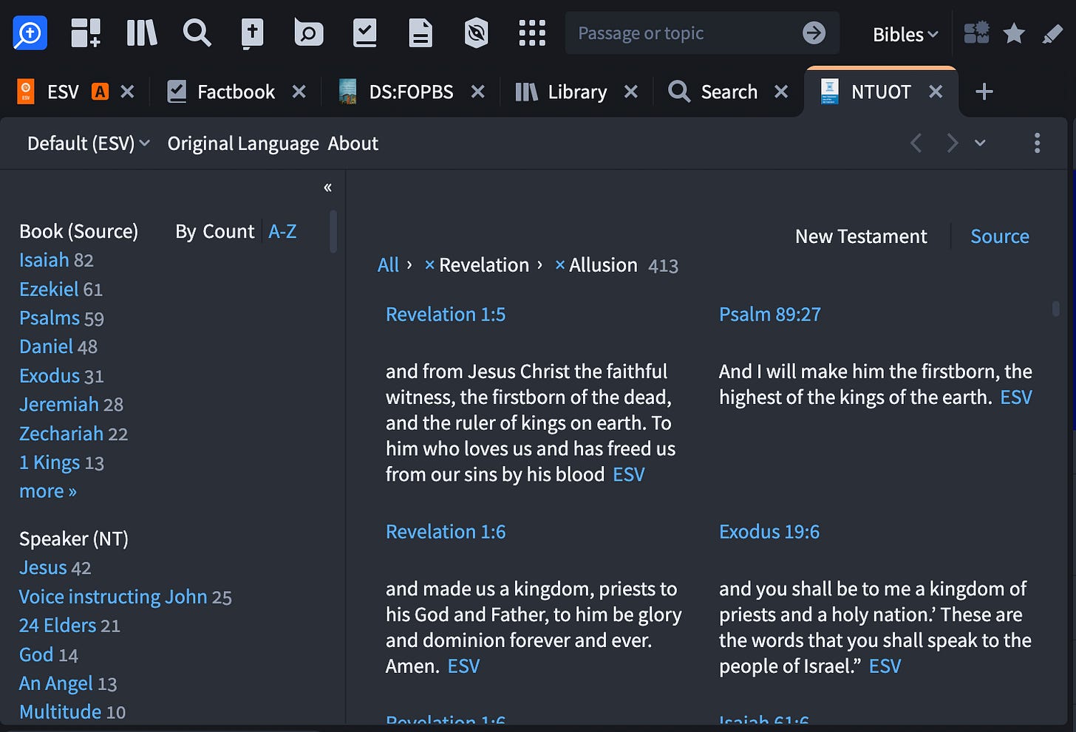Click the star favorites icon

(x=1014, y=33)
